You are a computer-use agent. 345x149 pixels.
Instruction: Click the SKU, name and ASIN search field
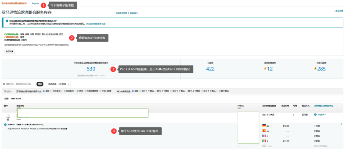[x=19, y=84]
